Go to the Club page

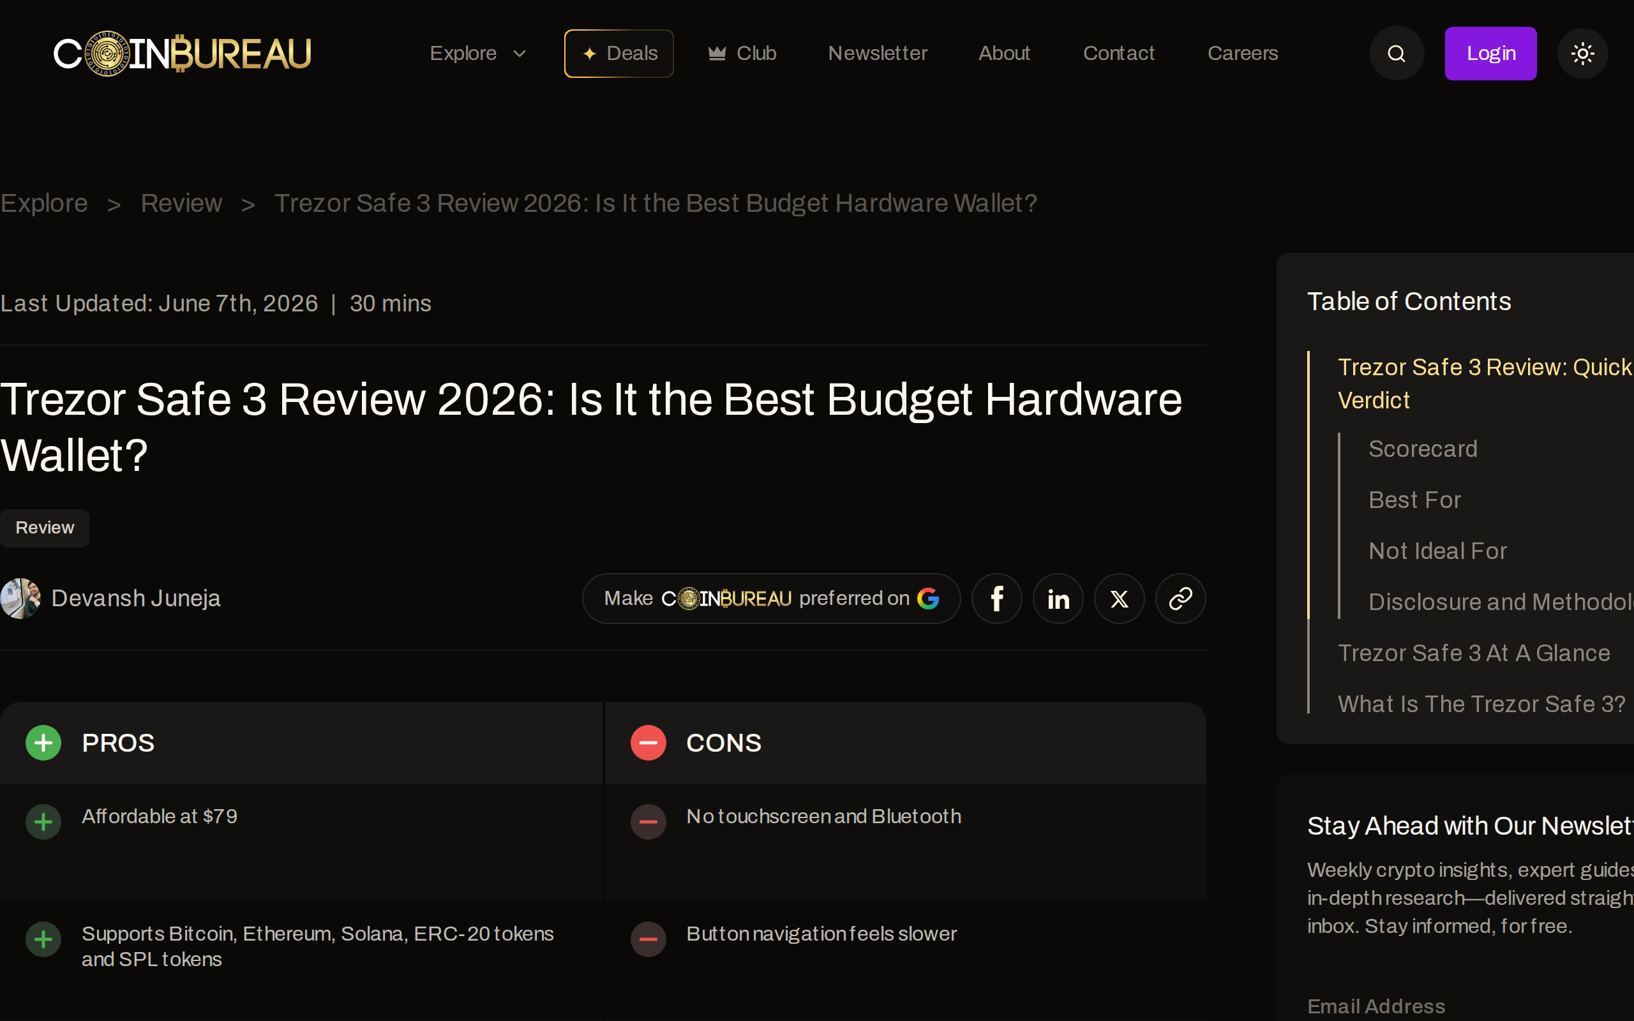point(742,54)
